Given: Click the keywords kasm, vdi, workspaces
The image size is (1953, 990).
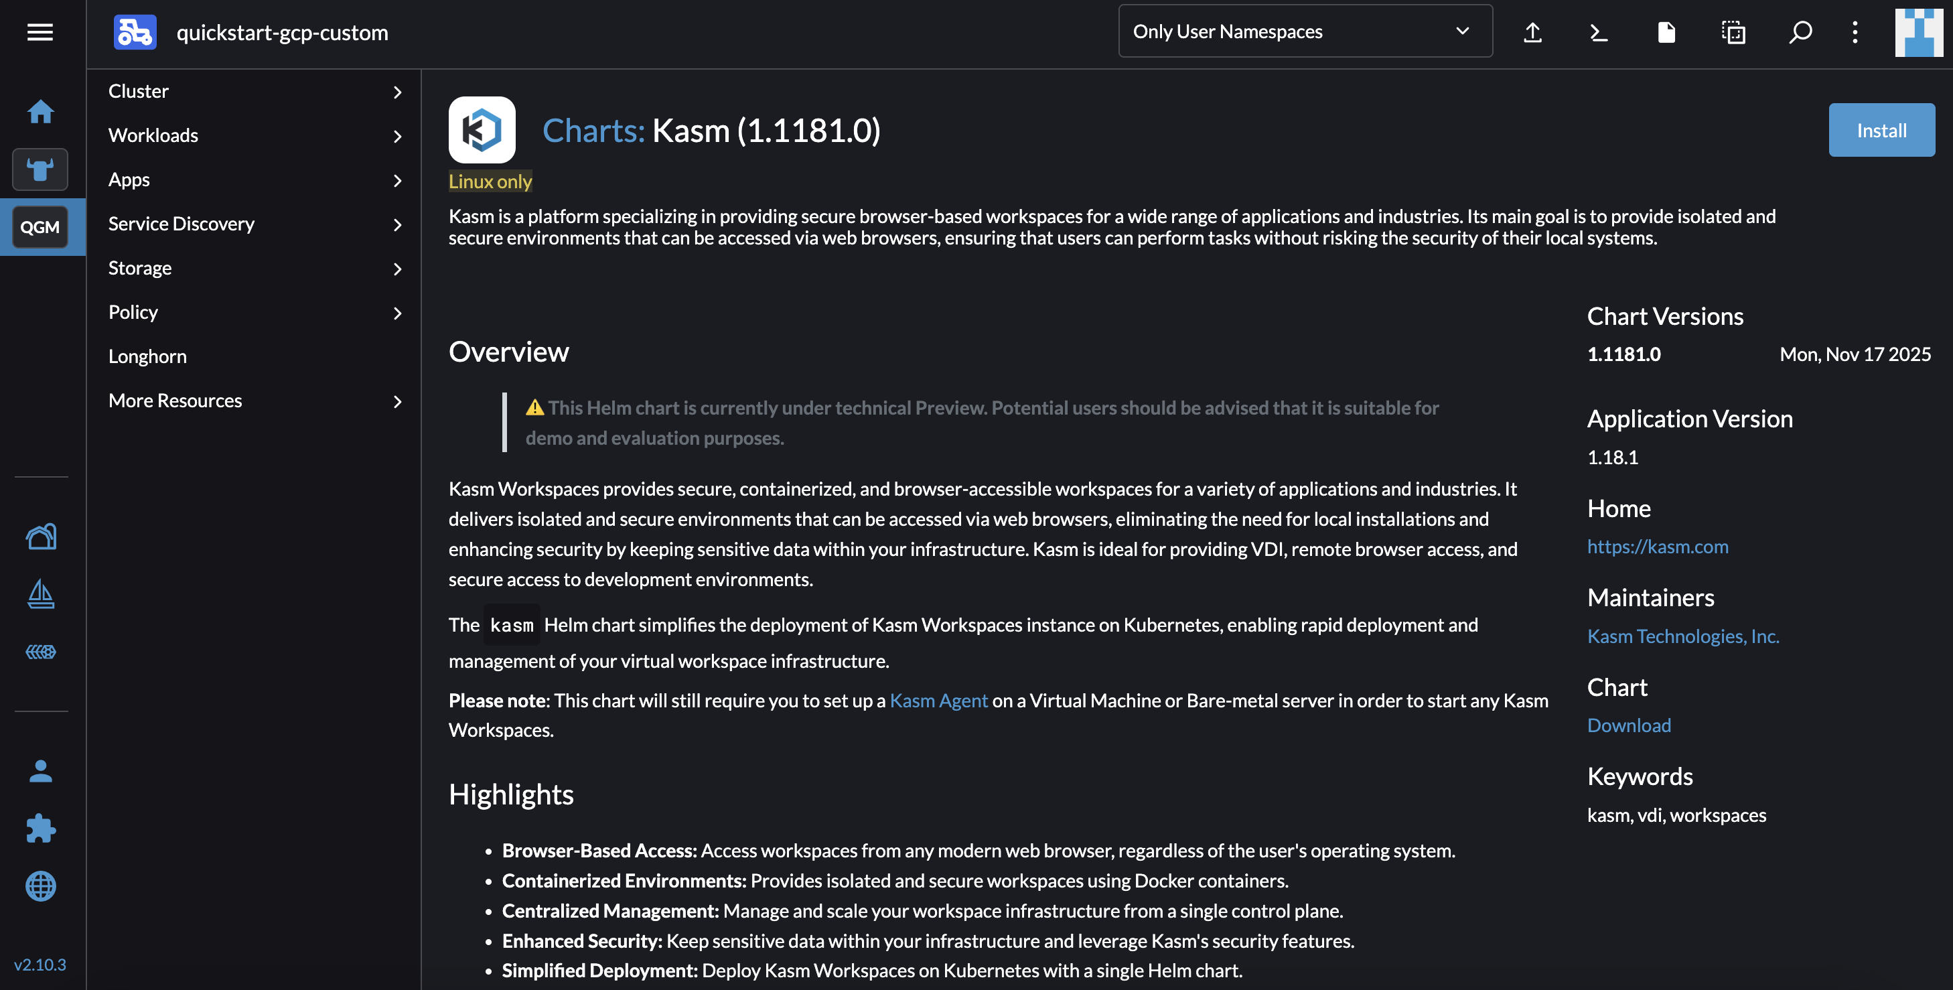Looking at the screenshot, I should [x=1676, y=815].
